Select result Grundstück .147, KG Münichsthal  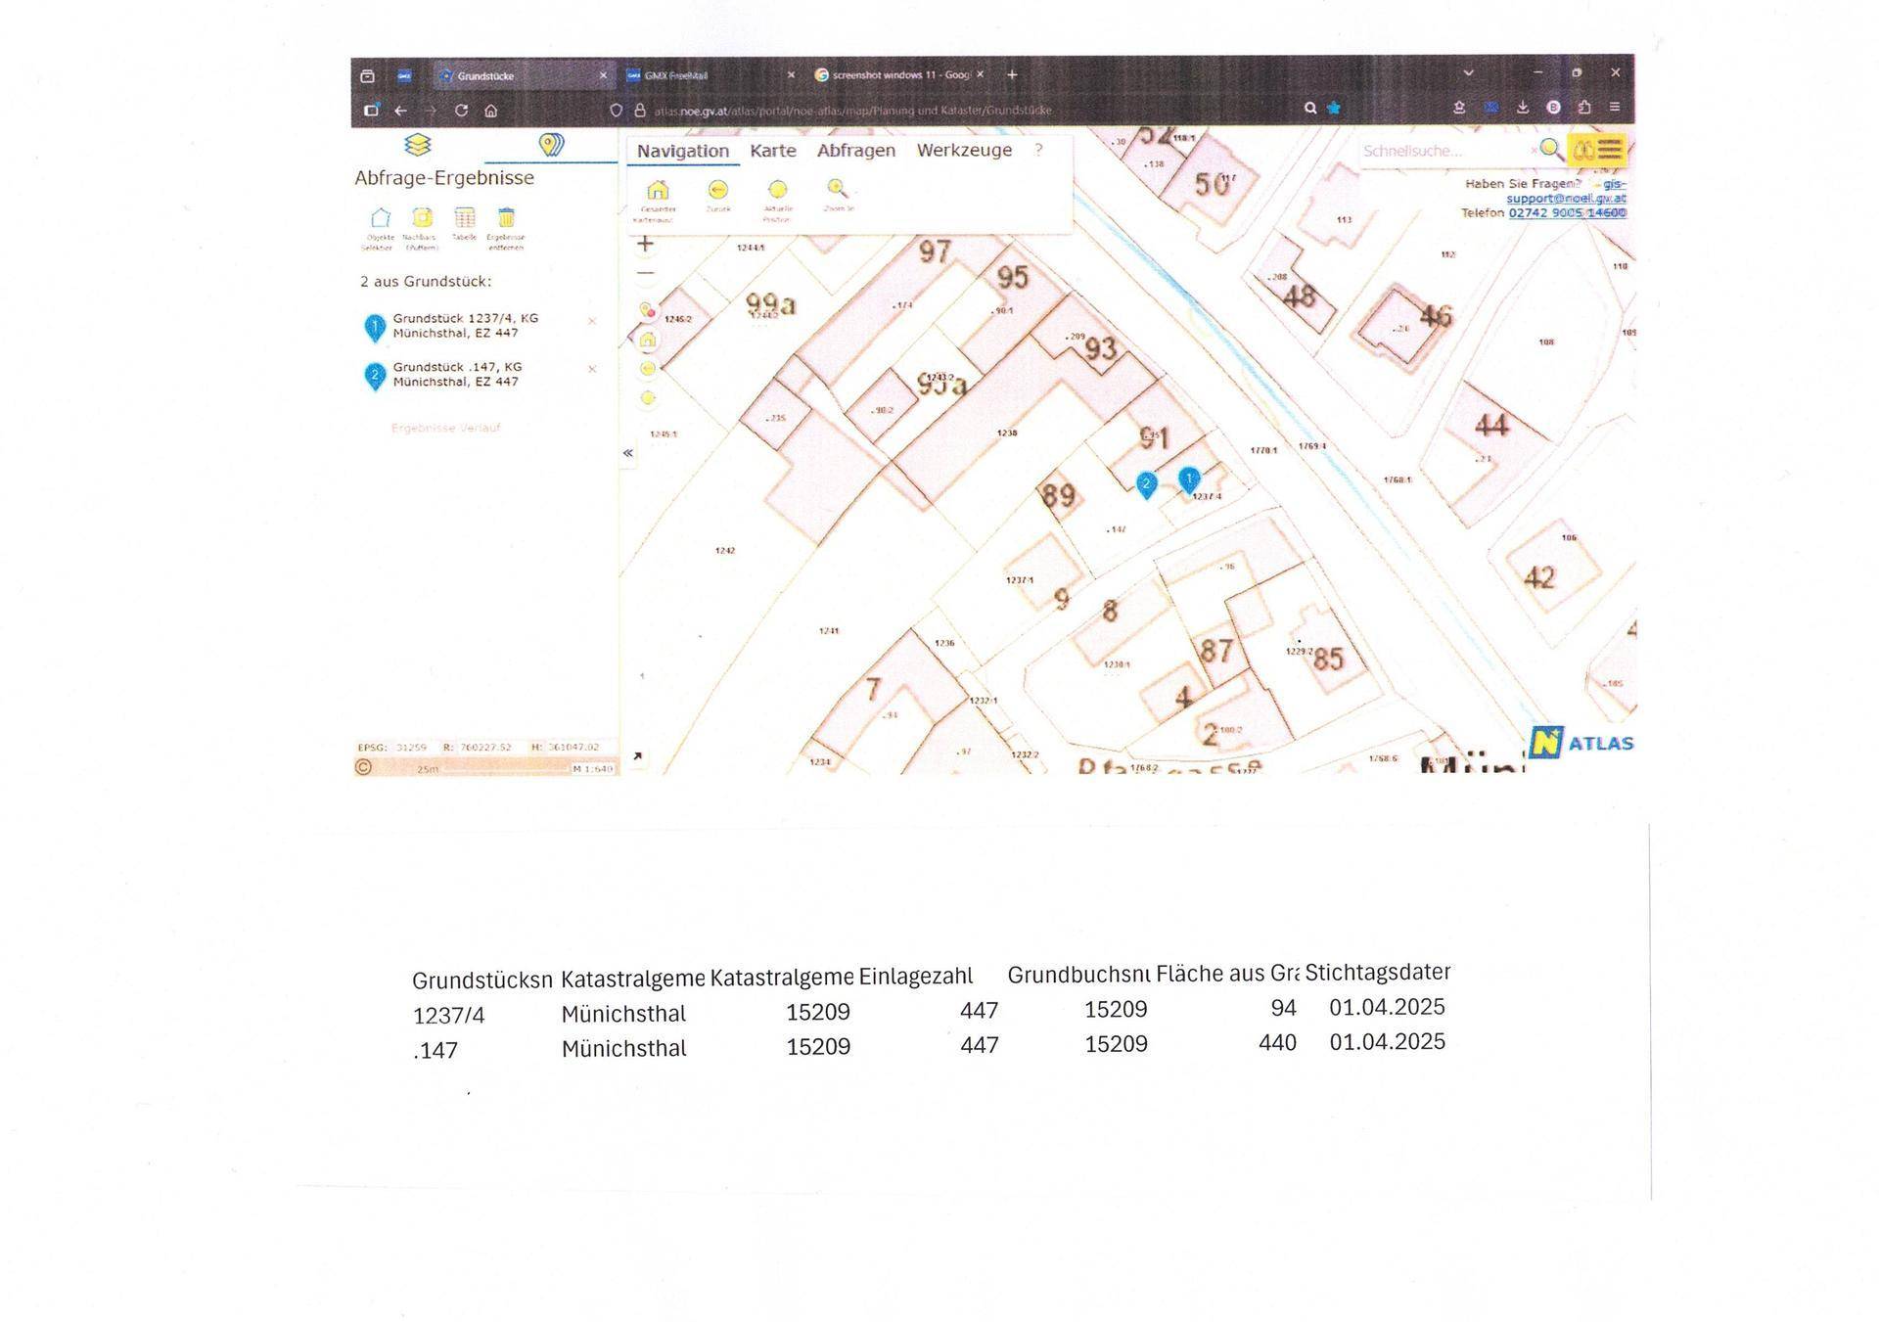(x=458, y=375)
